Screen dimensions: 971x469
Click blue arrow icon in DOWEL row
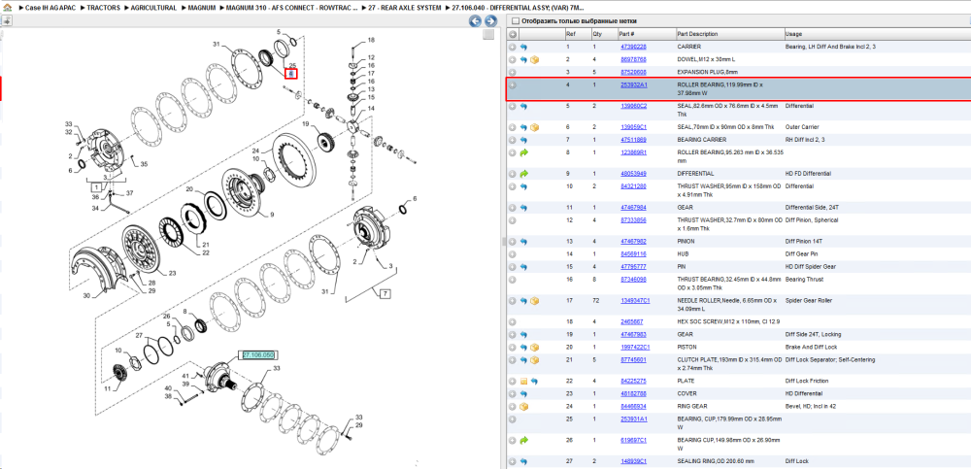pyautogui.click(x=523, y=60)
